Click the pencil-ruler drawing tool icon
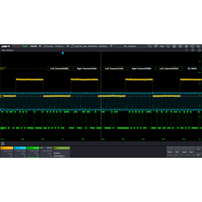 [x=3, y=143]
